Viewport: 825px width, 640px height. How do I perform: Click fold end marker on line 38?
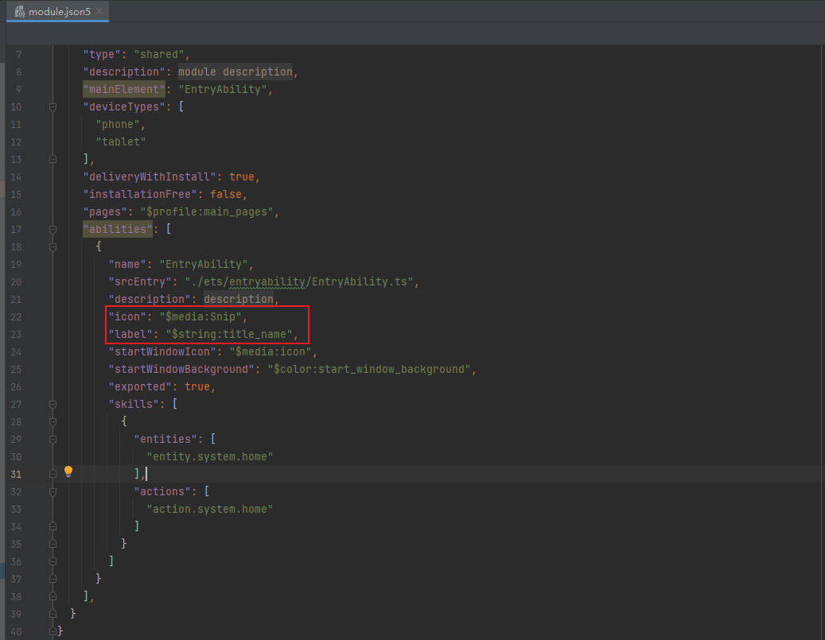coord(53,596)
